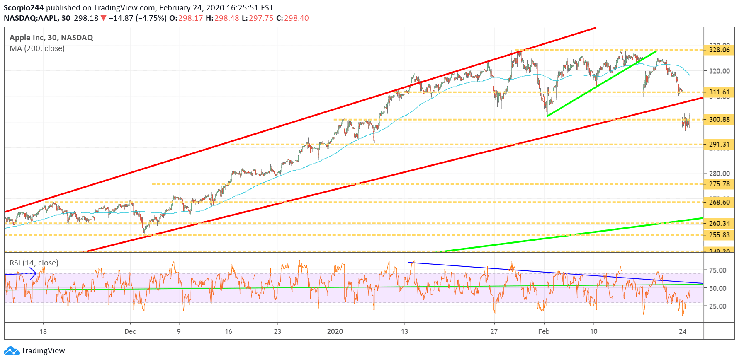The image size is (739, 362).
Task: Click the TradingView.com text in header
Action: (124, 8)
